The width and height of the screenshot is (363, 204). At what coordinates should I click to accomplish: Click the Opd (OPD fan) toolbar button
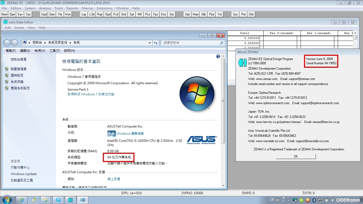pos(108,14)
